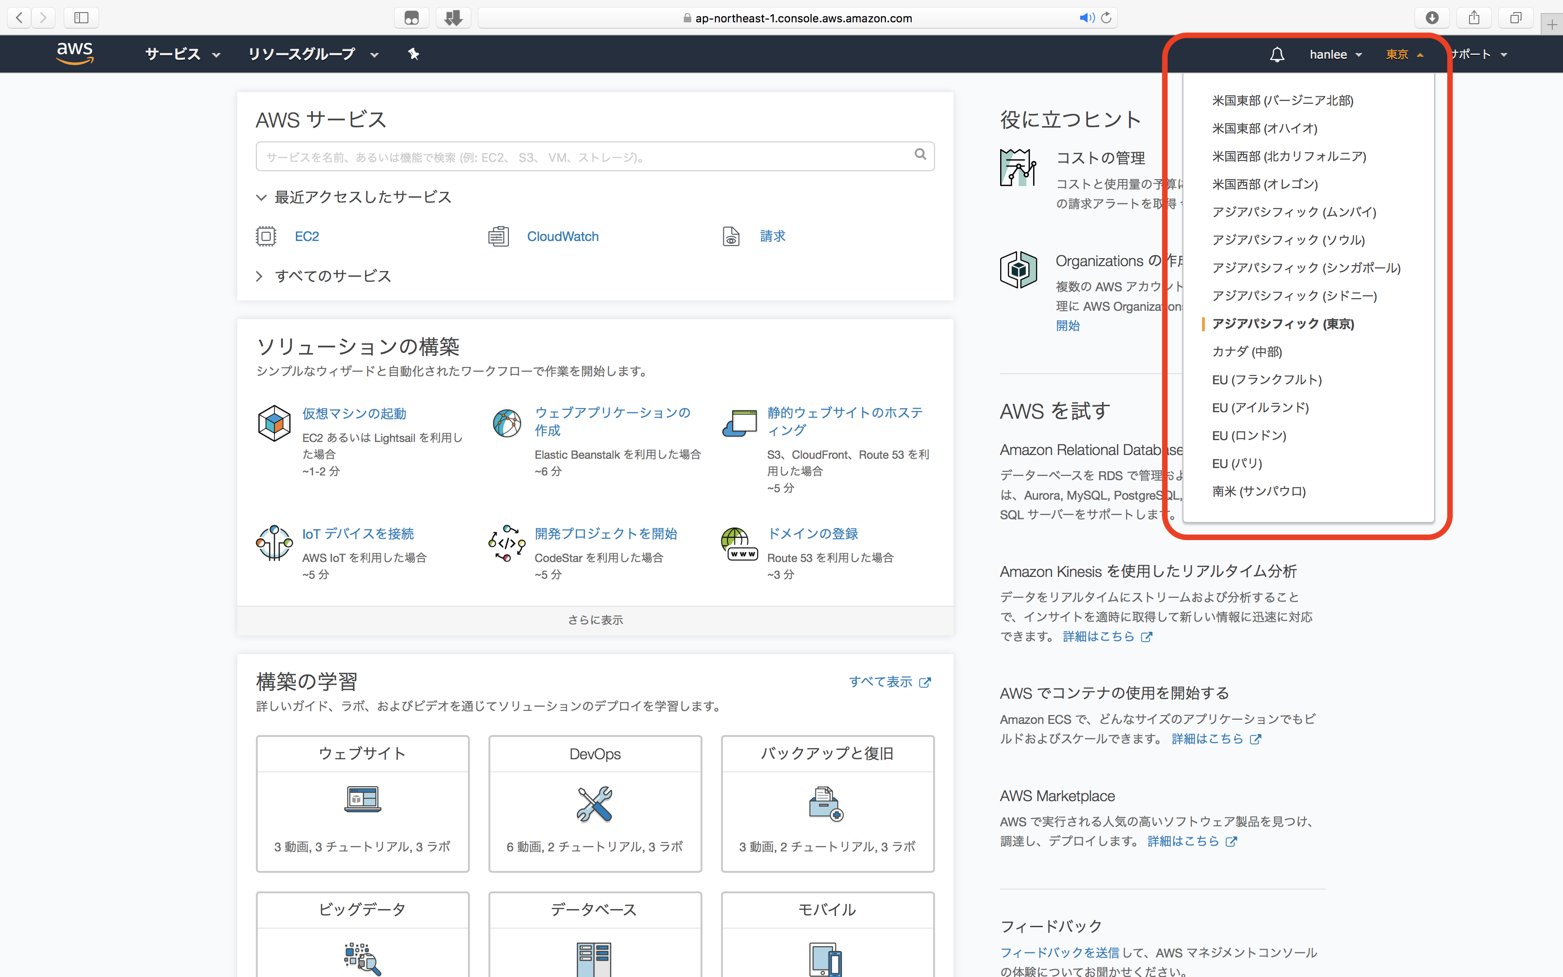Click the DevOps wrench and screwdriver icon
The width and height of the screenshot is (1563, 977).
point(595,804)
